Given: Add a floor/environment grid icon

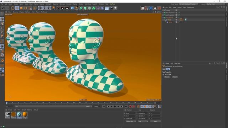Looking at the screenshot, I should [x=107, y=8].
